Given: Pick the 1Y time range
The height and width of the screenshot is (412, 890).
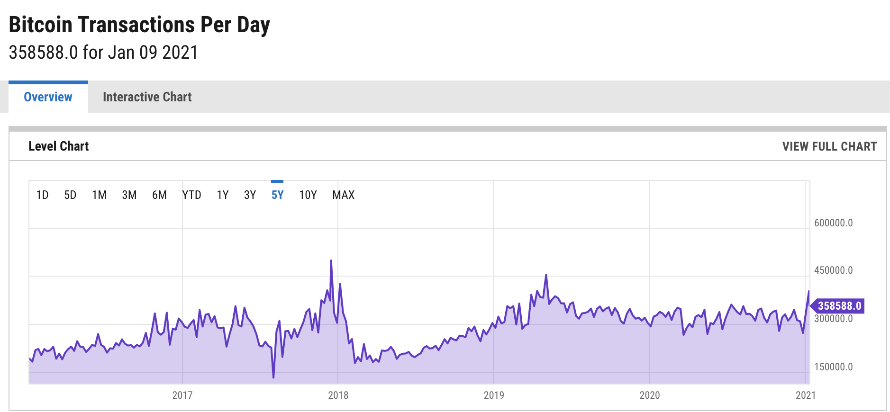Looking at the screenshot, I should click(x=223, y=195).
